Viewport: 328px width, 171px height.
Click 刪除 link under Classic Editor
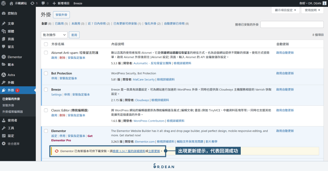click(x=62, y=115)
